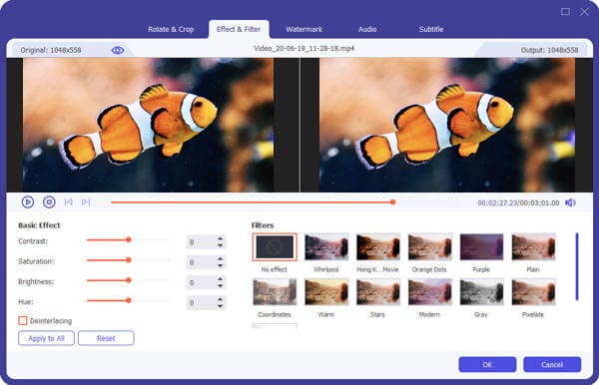Click the filters list scrollbar
This screenshot has width=599, height=385.
[577, 266]
